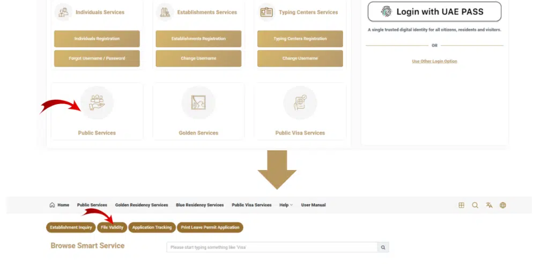Image resolution: width=549 pixels, height=264 pixels.
Task: Click Typing Centers Registration button
Action: [300, 39]
